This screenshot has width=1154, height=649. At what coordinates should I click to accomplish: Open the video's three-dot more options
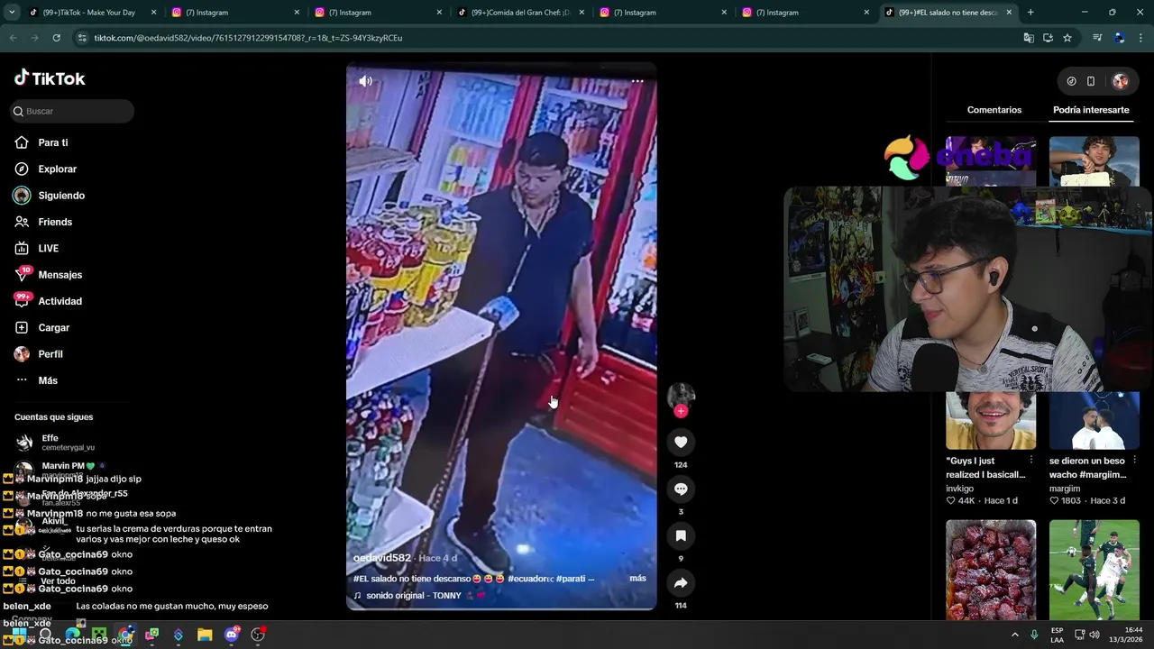[637, 81]
